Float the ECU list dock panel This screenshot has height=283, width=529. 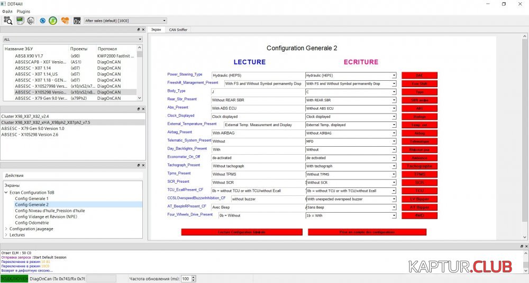coord(138,30)
